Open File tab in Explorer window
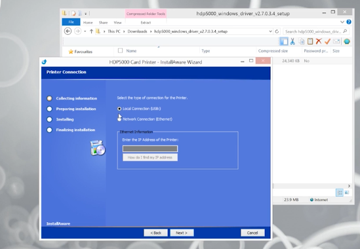This screenshot has height=249, width=360. point(71,22)
